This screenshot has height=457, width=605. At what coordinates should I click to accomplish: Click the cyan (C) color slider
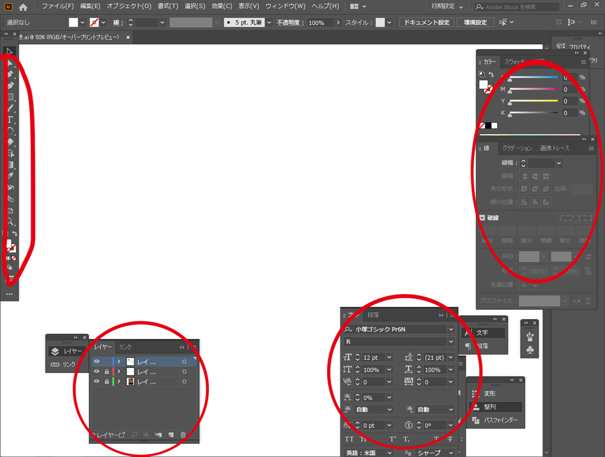pos(533,77)
